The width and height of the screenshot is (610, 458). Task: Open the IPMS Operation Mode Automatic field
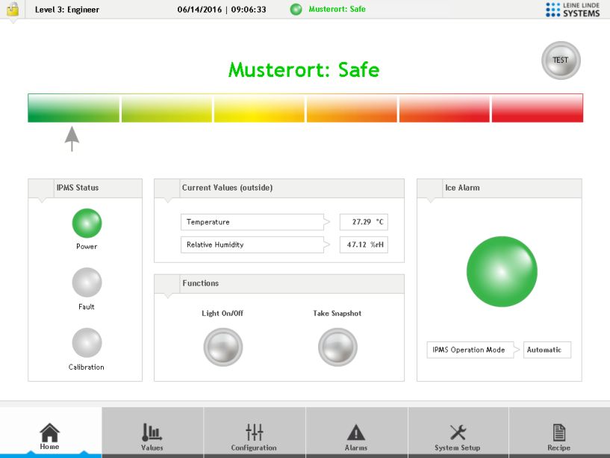point(547,350)
